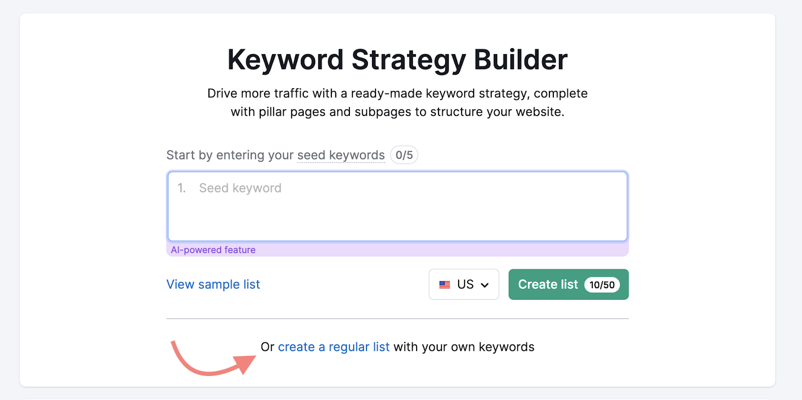Click the number 1. in keyword box
802x400 pixels.
pos(181,188)
